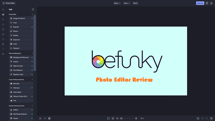Image resolution: width=215 pixels, height=121 pixels.
Task: Open the Graphics shapes sidebar icon
Action: 3,39
